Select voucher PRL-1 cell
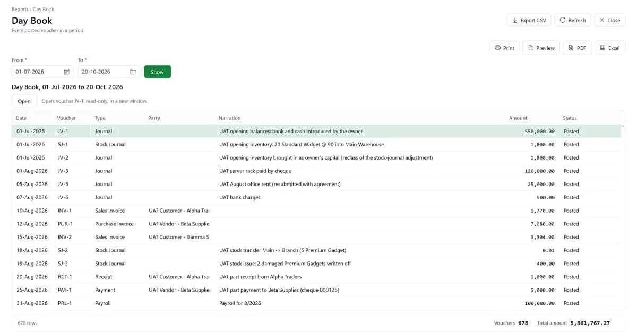 tap(65, 303)
